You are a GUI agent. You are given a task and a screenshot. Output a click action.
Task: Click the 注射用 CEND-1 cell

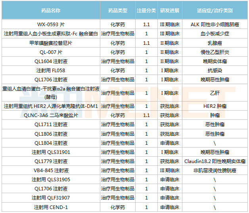click(x=51, y=207)
